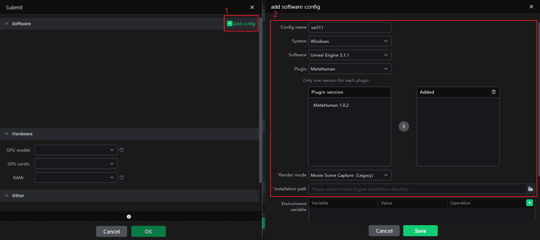Select MetaHuman 1.0.2 in plugin version list

(x=331, y=105)
